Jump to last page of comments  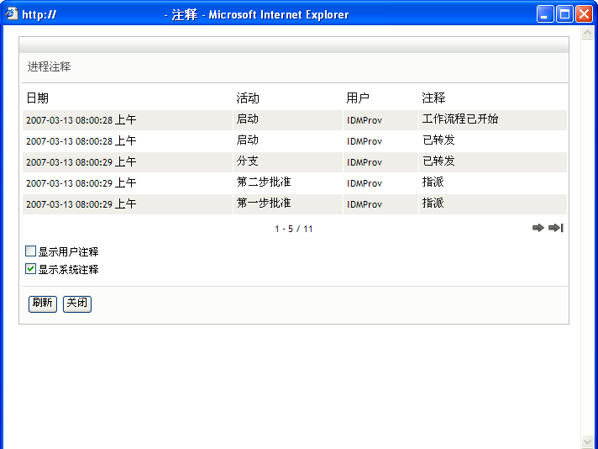click(556, 228)
